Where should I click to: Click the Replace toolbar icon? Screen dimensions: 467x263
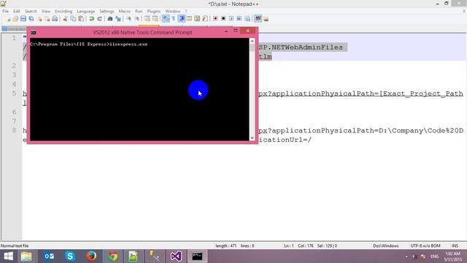click(x=118, y=19)
